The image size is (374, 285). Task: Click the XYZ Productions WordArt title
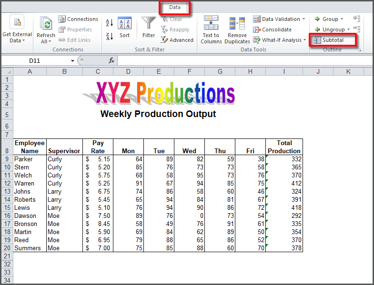[159, 93]
